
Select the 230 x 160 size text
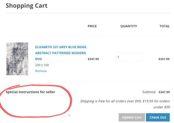click(42, 65)
